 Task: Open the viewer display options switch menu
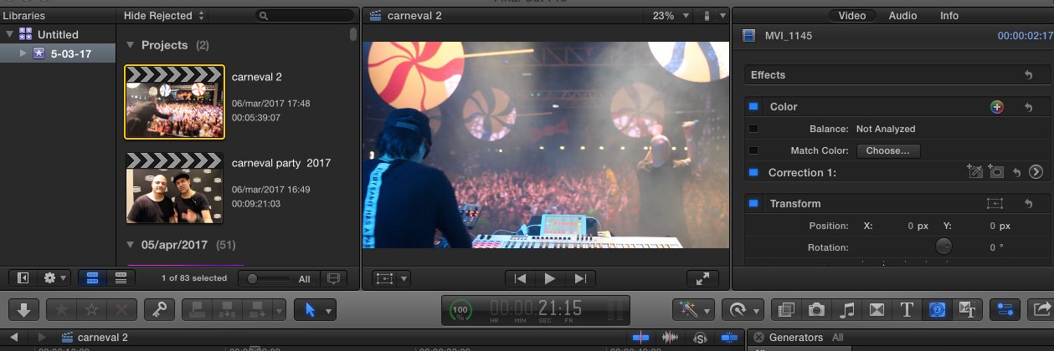pyautogui.click(x=710, y=16)
